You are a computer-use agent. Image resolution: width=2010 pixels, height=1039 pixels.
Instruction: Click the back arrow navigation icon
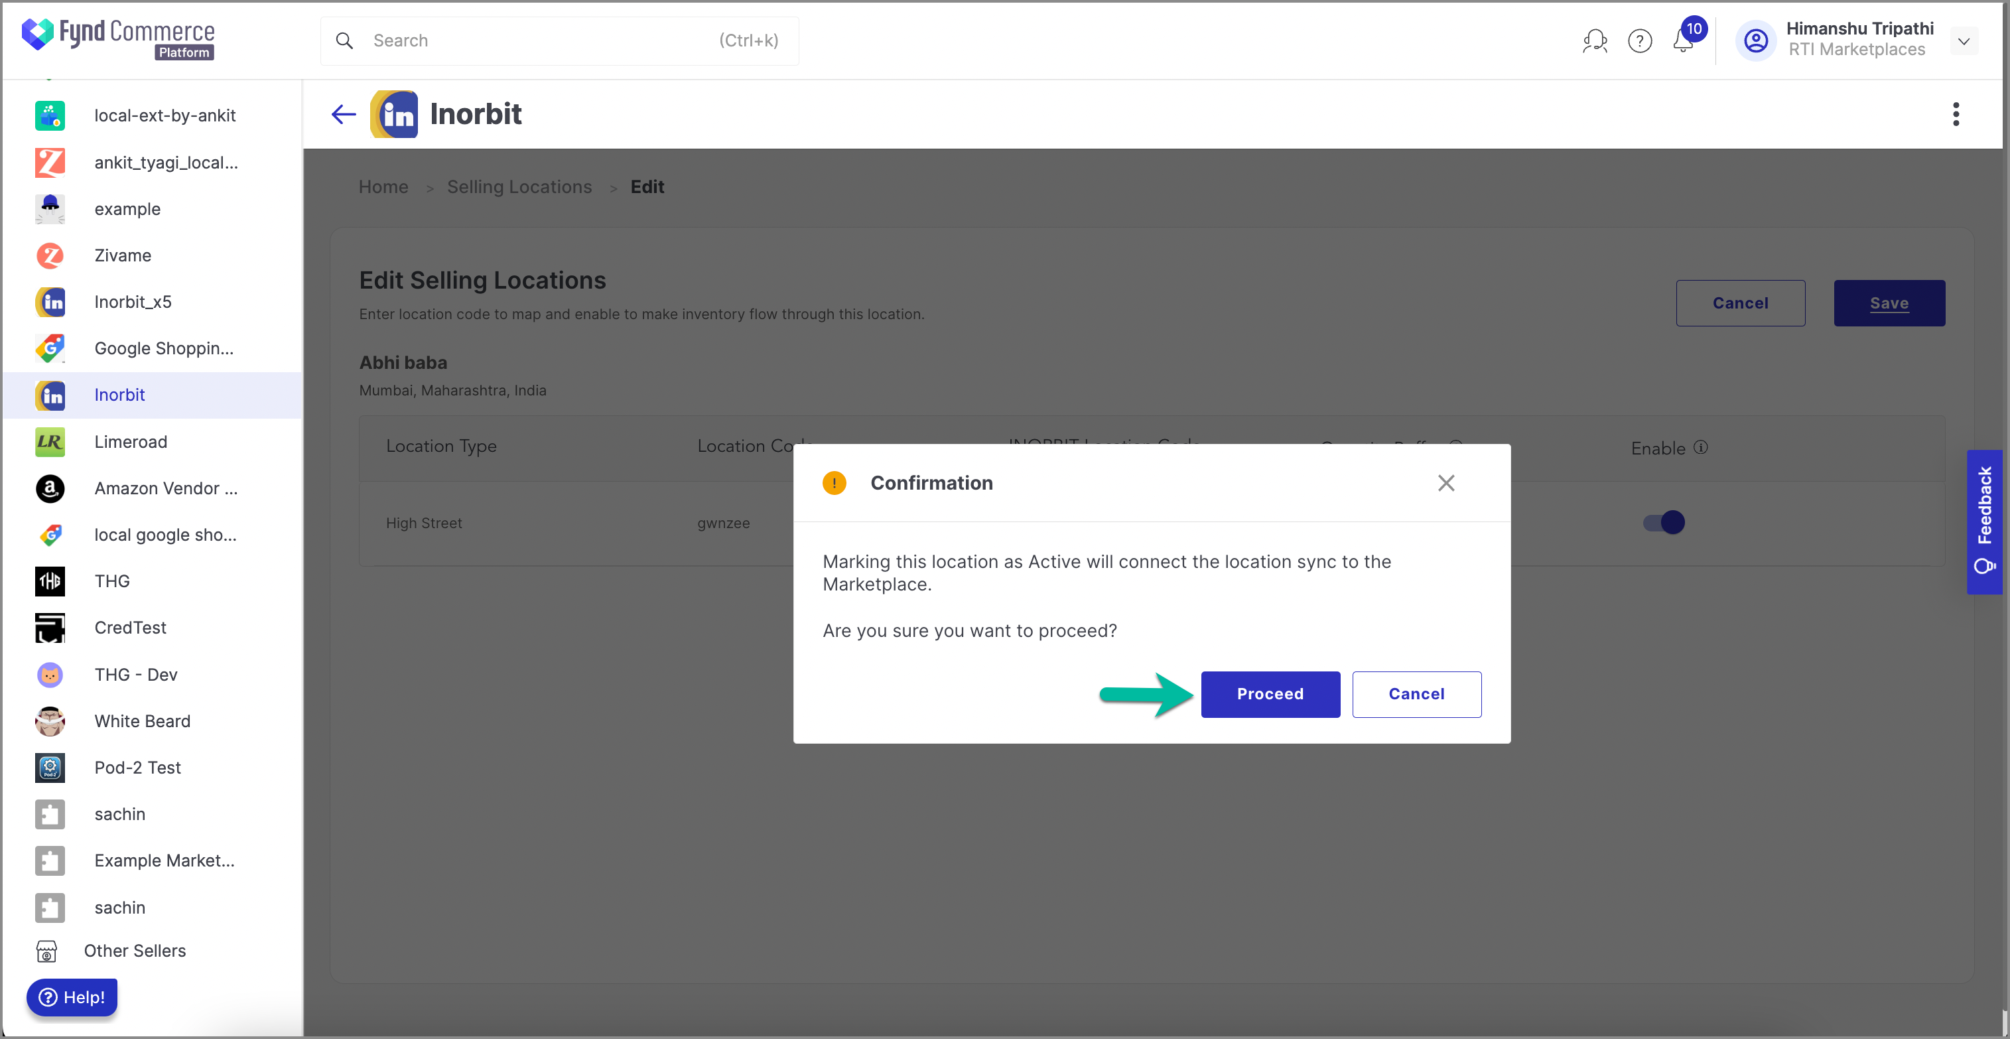click(x=344, y=114)
